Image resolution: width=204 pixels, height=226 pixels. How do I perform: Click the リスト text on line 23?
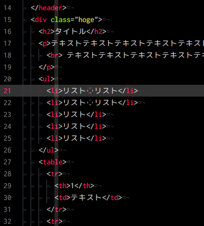click(74, 115)
